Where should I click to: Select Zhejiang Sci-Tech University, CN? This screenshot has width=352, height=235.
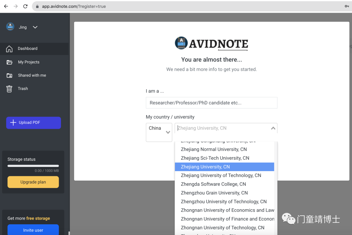225,158
